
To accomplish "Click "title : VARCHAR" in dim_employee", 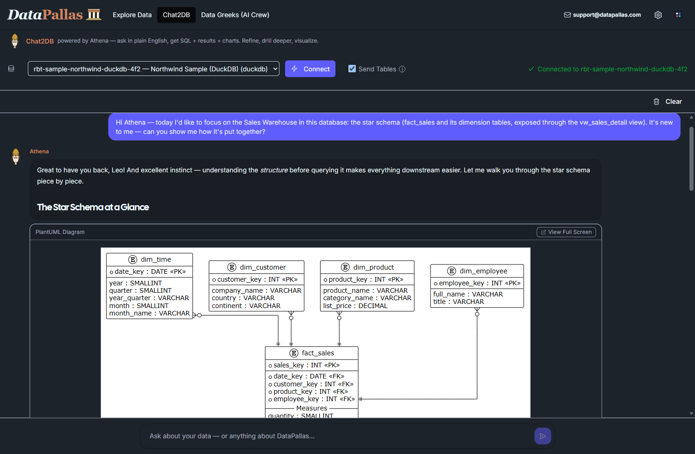I will pos(459,302).
